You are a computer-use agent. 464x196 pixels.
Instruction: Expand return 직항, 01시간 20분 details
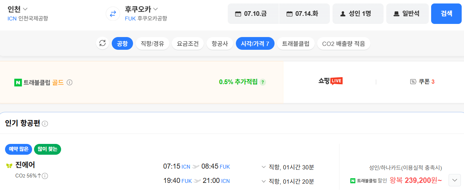288,181
